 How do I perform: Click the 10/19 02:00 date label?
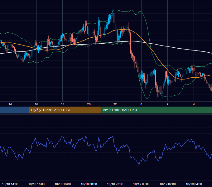(x=168, y=184)
